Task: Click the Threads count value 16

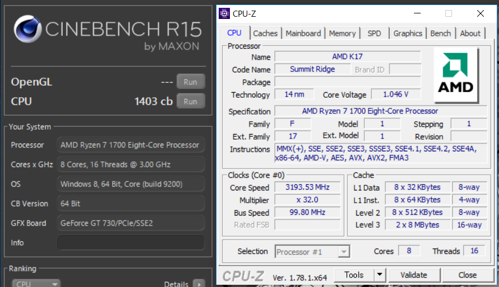Action: coord(474,251)
